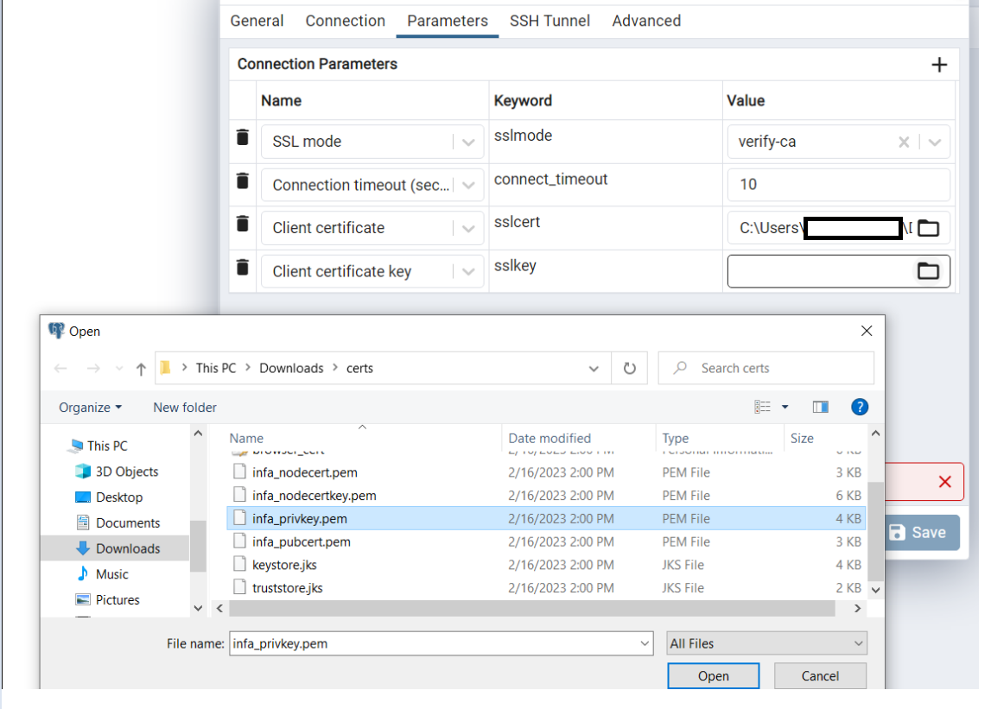Open the Client certificate name dropdown
Image resolution: width=991 pixels, height=709 pixels.
[468, 228]
